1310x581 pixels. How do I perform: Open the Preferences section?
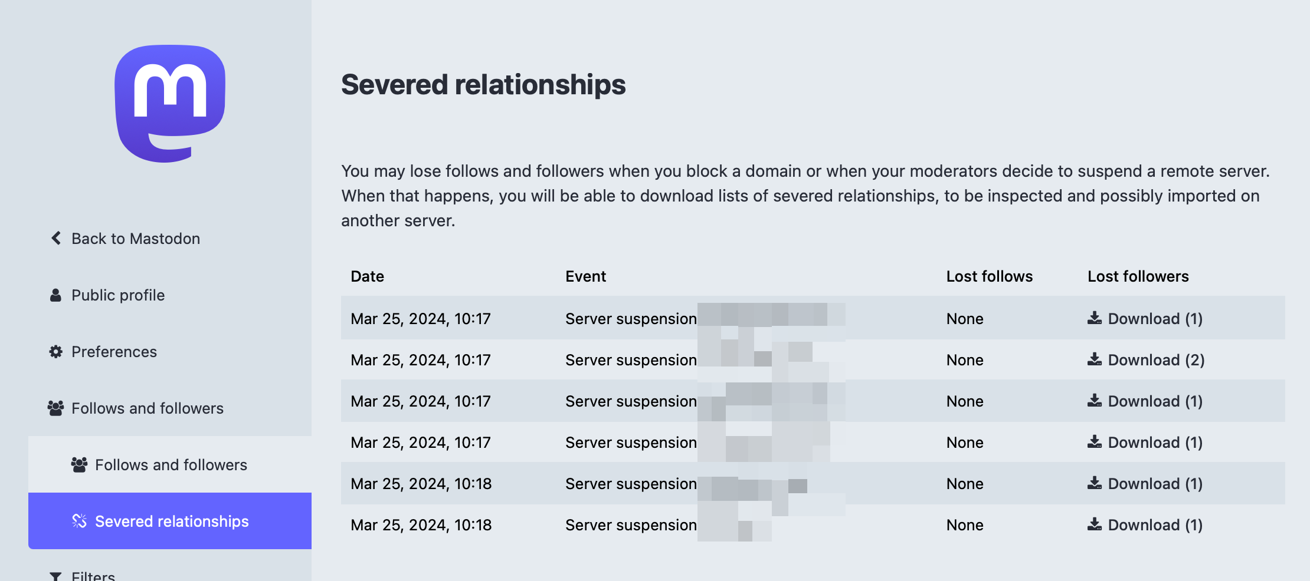tap(114, 352)
